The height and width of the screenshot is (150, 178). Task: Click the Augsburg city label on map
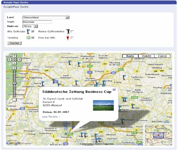35,78
